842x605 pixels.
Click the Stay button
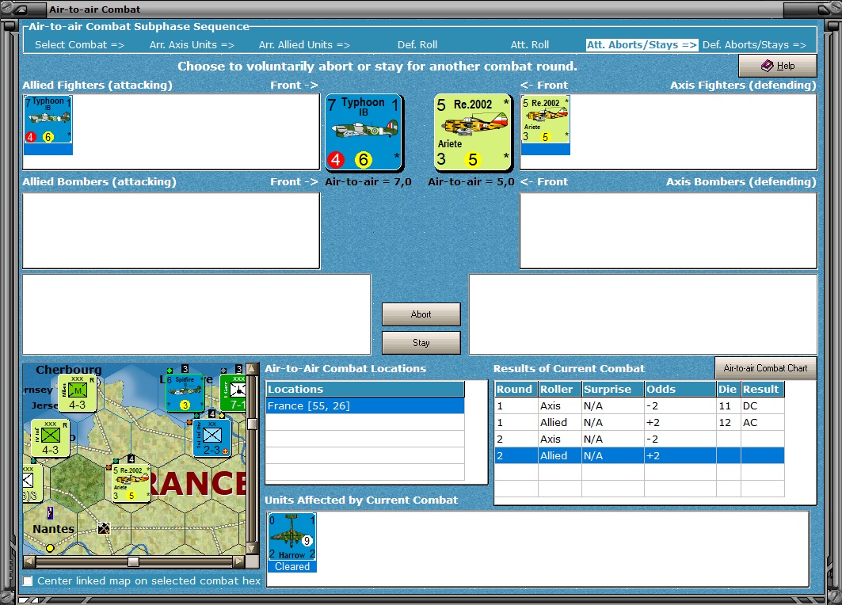coord(421,343)
